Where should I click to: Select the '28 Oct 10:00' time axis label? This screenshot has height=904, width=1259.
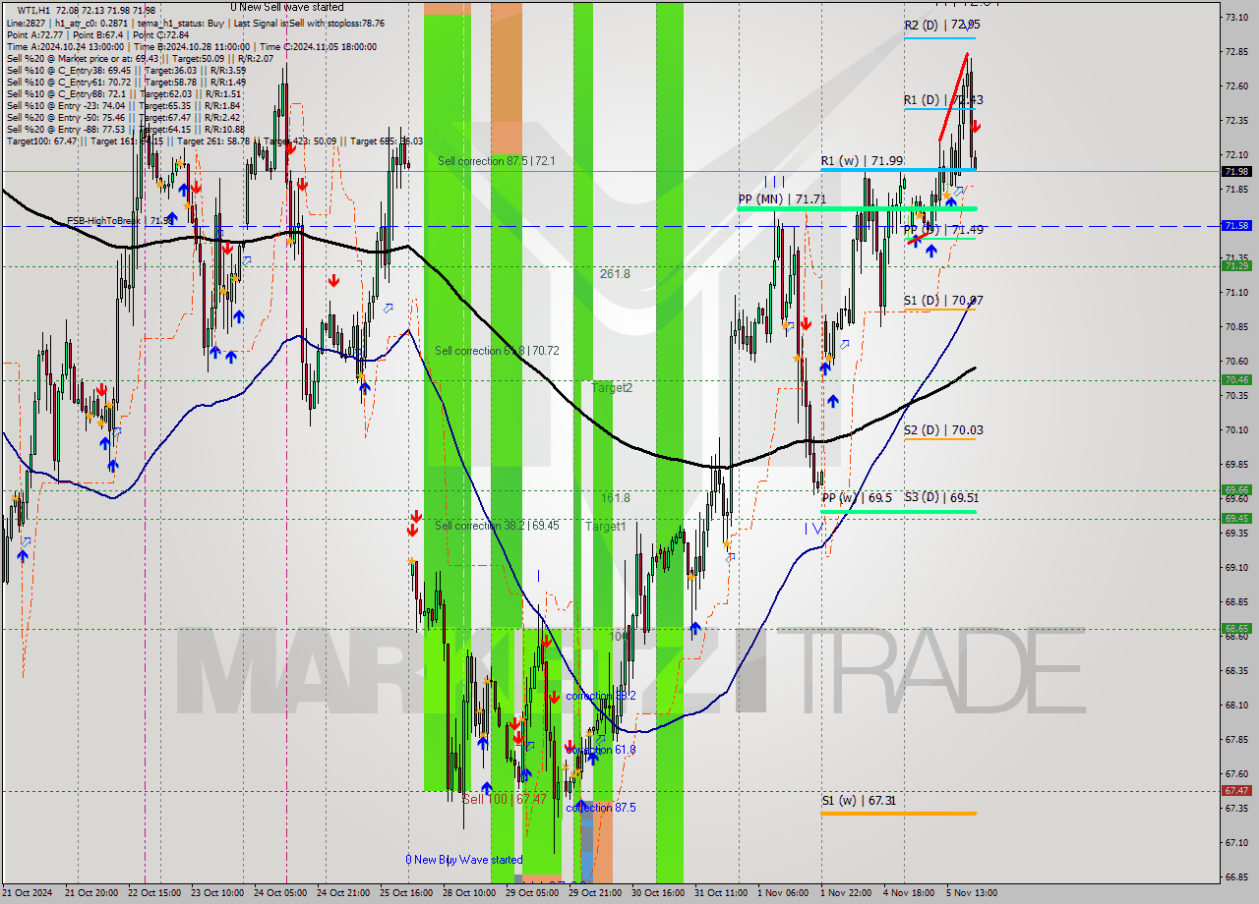pos(468,893)
